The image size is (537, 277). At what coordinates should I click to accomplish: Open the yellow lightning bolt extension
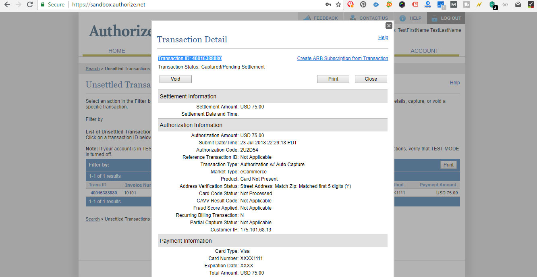coord(479,5)
